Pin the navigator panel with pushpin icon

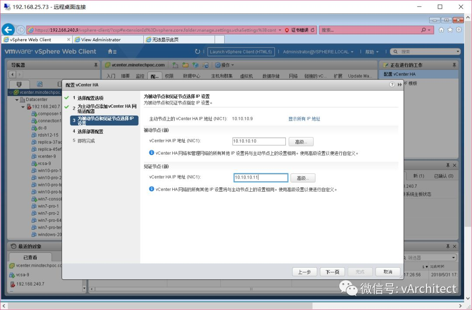point(96,65)
